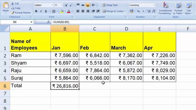Open the Currency number format dropdown
The image size is (196, 110).
click(x=154, y=5)
